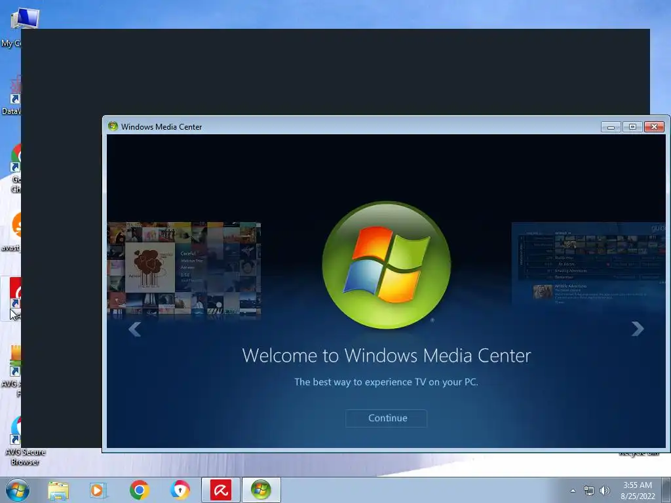Image resolution: width=671 pixels, height=503 pixels.
Task: Minimize the Windows Media Center window
Action: coord(611,126)
